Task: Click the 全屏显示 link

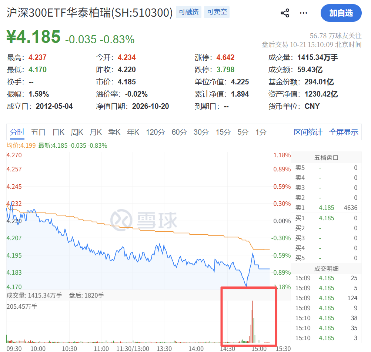Action: point(344,132)
